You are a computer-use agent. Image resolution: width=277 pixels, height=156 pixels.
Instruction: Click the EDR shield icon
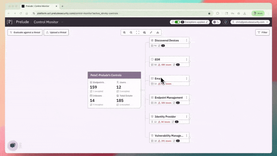click(x=152, y=59)
